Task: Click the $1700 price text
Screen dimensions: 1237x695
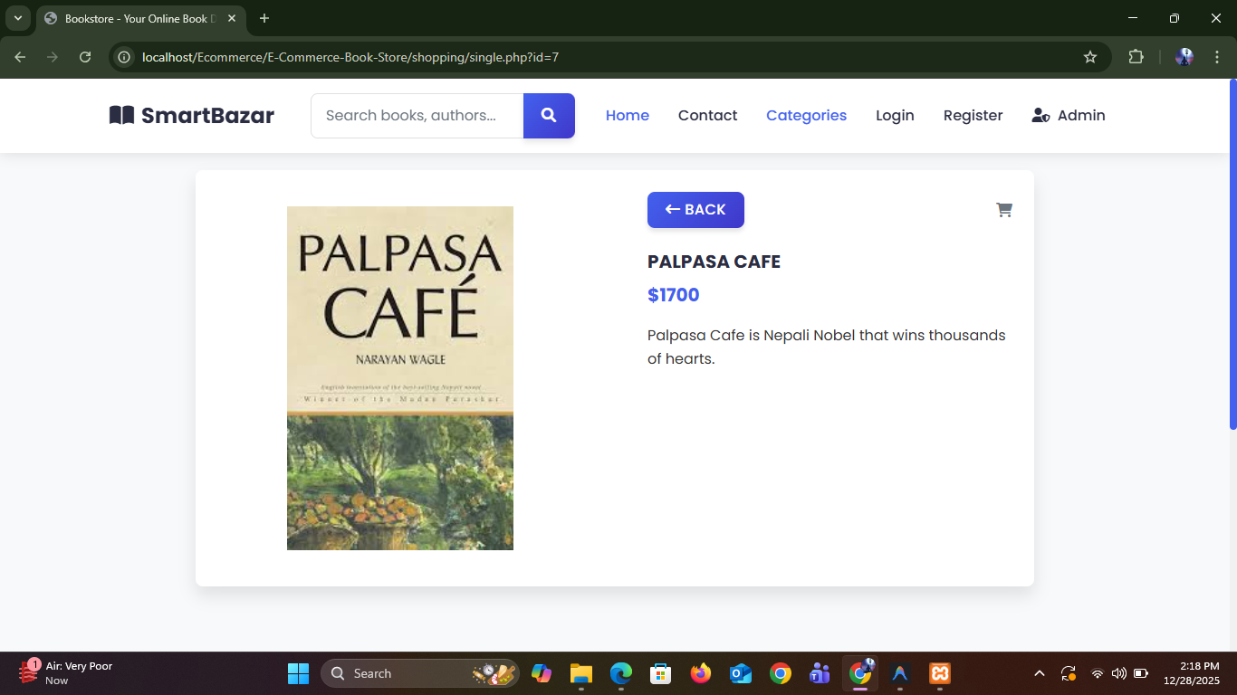Action: (x=673, y=295)
